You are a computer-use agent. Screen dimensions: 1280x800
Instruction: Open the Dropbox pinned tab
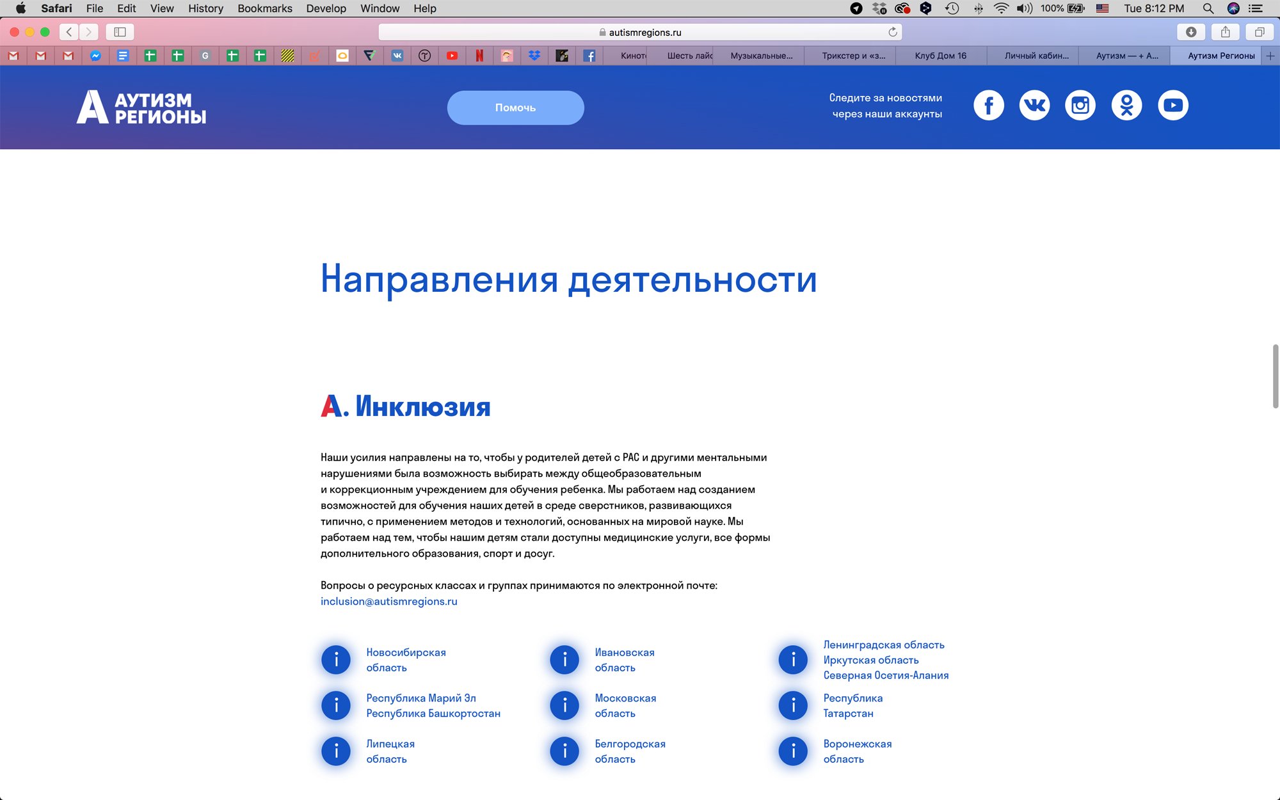[534, 56]
